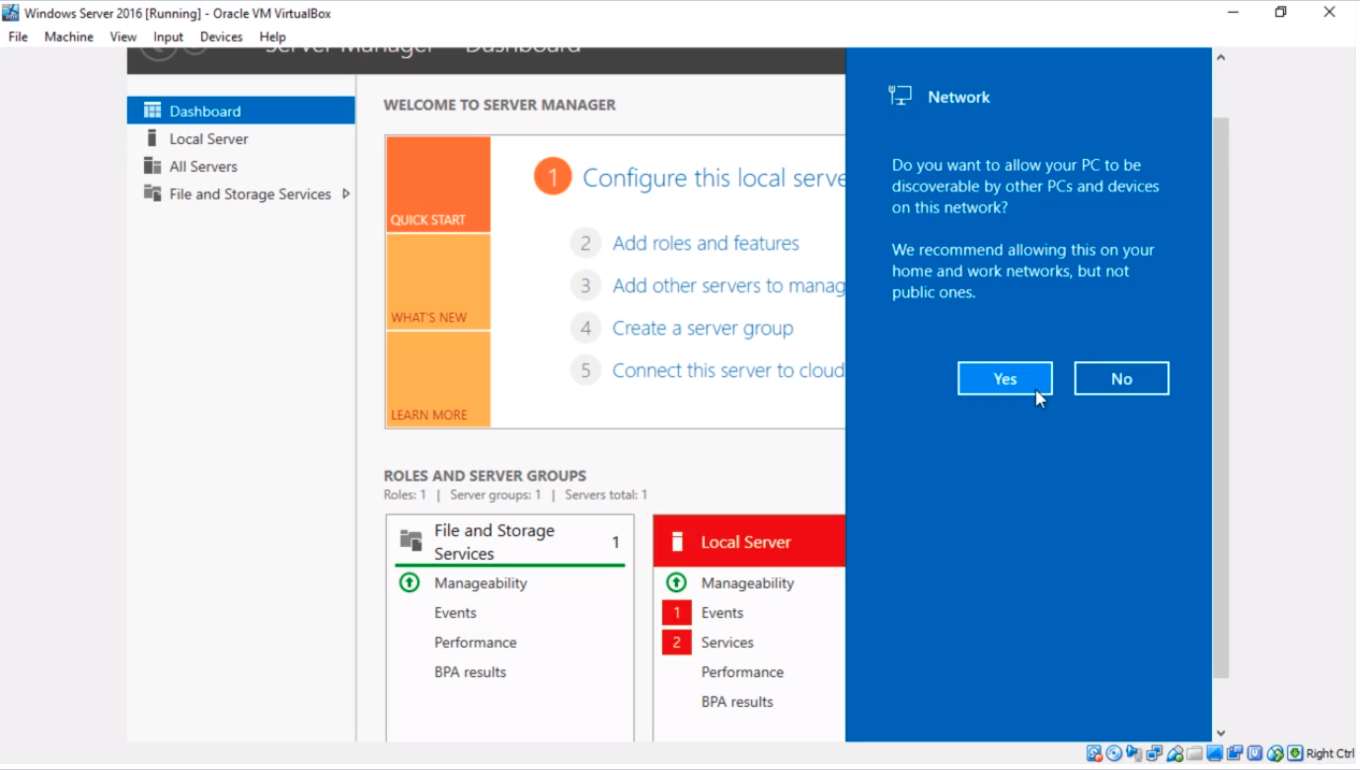Click the number 2 step circle
The width and height of the screenshot is (1360, 770).
click(x=585, y=243)
